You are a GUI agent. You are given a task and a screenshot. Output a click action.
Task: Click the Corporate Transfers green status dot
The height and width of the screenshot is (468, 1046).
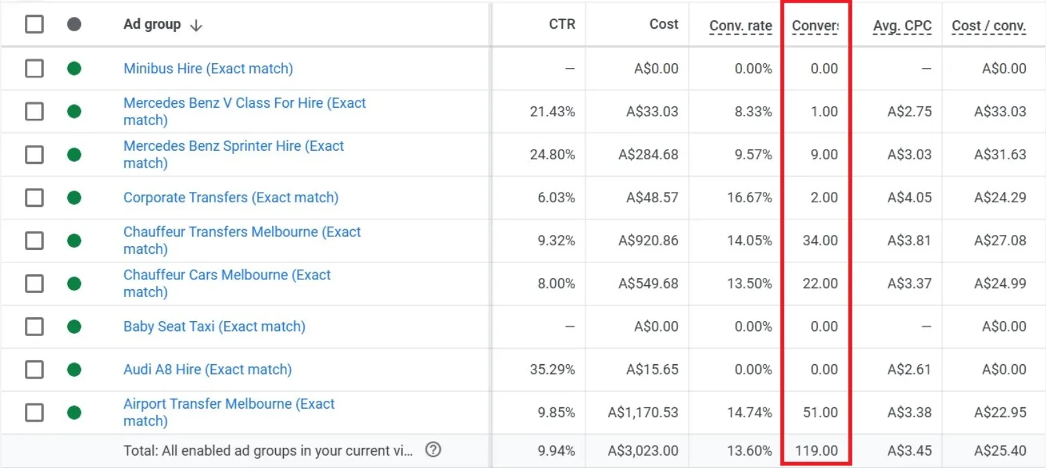(x=74, y=198)
